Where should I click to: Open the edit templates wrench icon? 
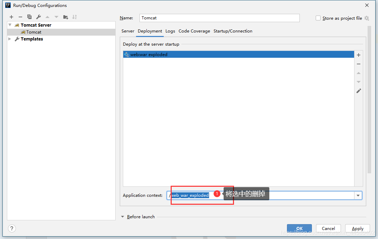(x=38, y=17)
